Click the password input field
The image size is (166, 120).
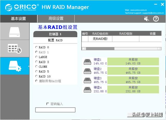click(x=55, y=110)
